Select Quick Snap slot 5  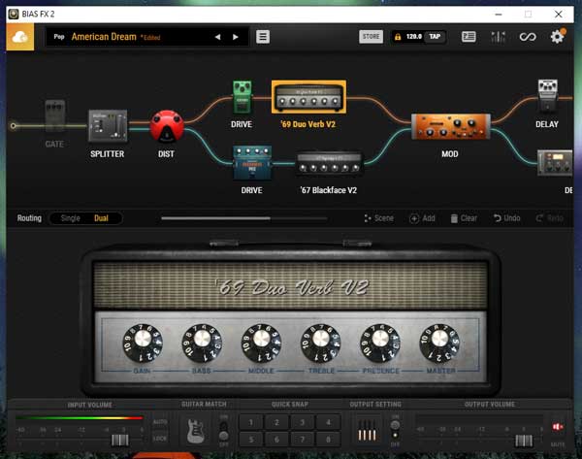pos(251,440)
